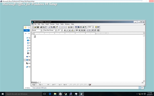
Task: Expand the Undo history dropdown arrow
Action: point(62,27)
